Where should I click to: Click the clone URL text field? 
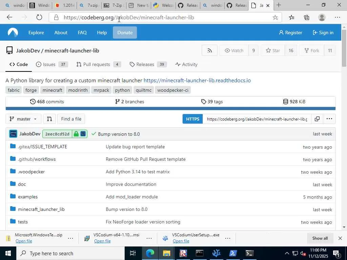pos(257,119)
